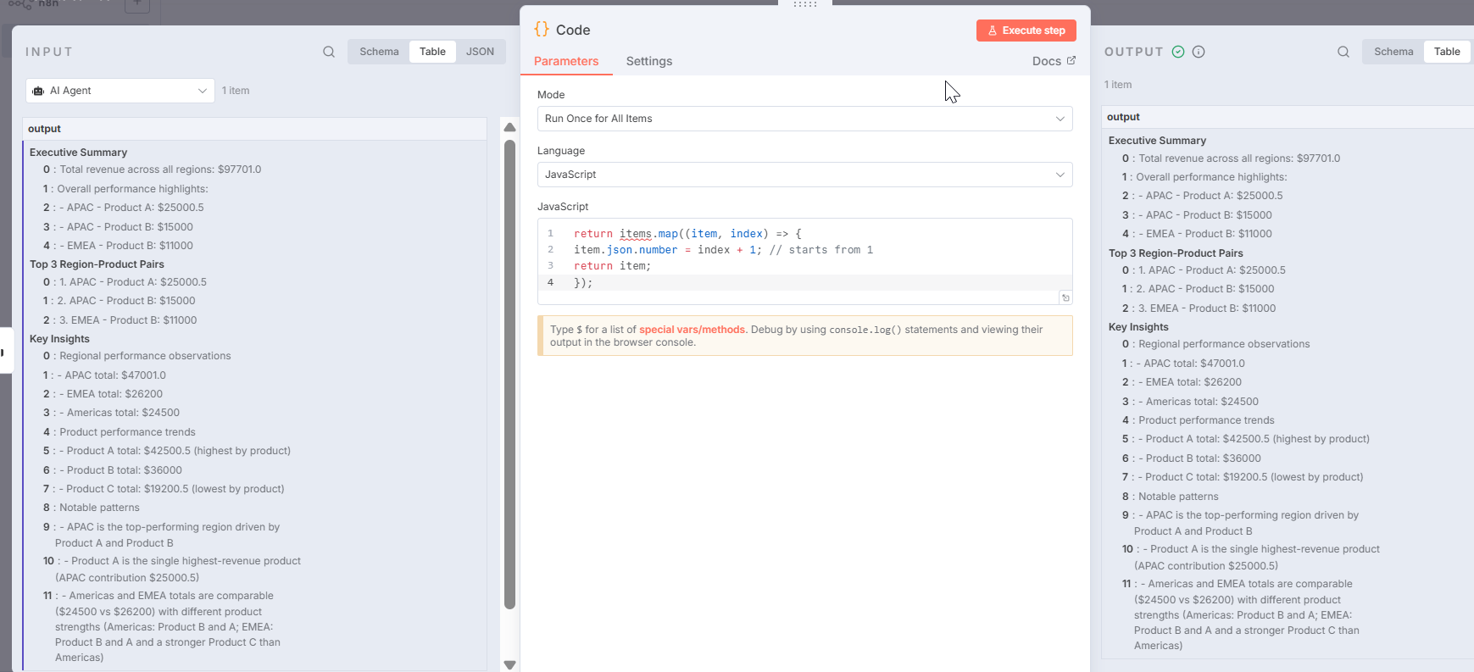Switch output view to Schema
The width and height of the screenshot is (1474, 672).
click(x=1393, y=52)
